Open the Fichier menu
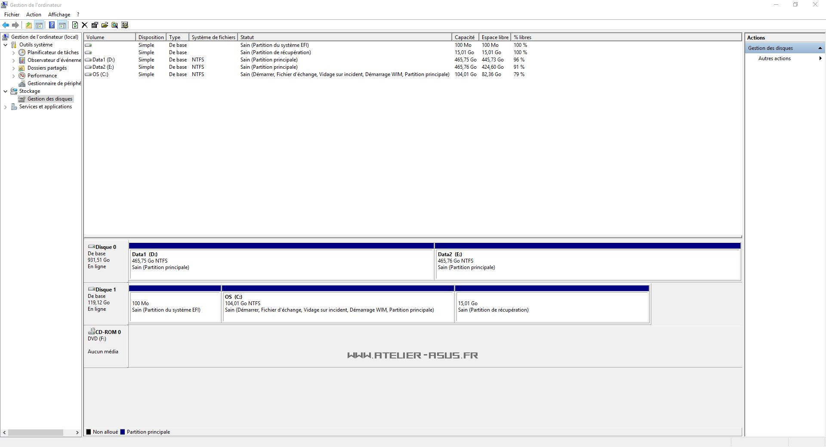The image size is (826, 447). (x=12, y=15)
